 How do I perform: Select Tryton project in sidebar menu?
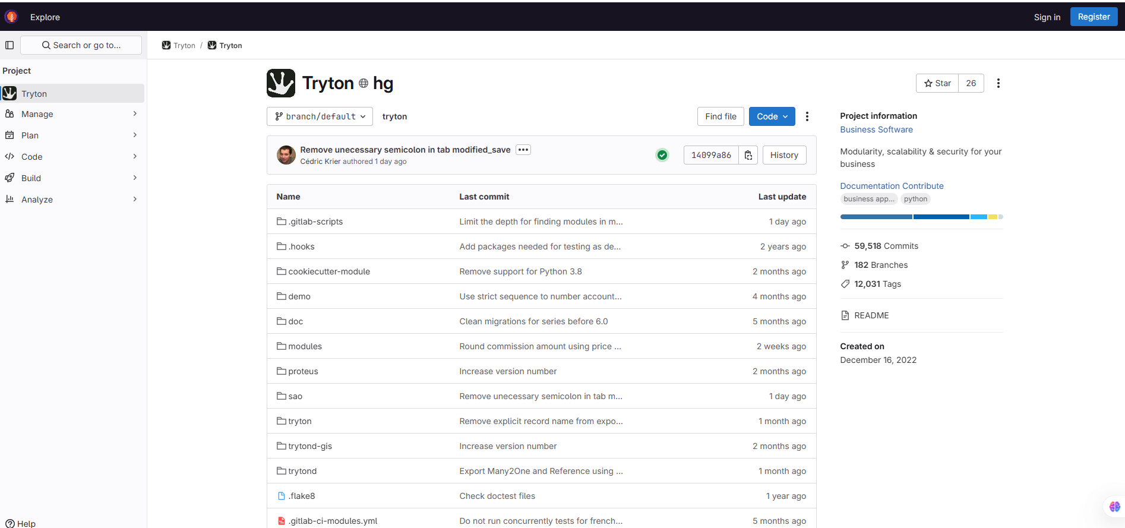72,93
